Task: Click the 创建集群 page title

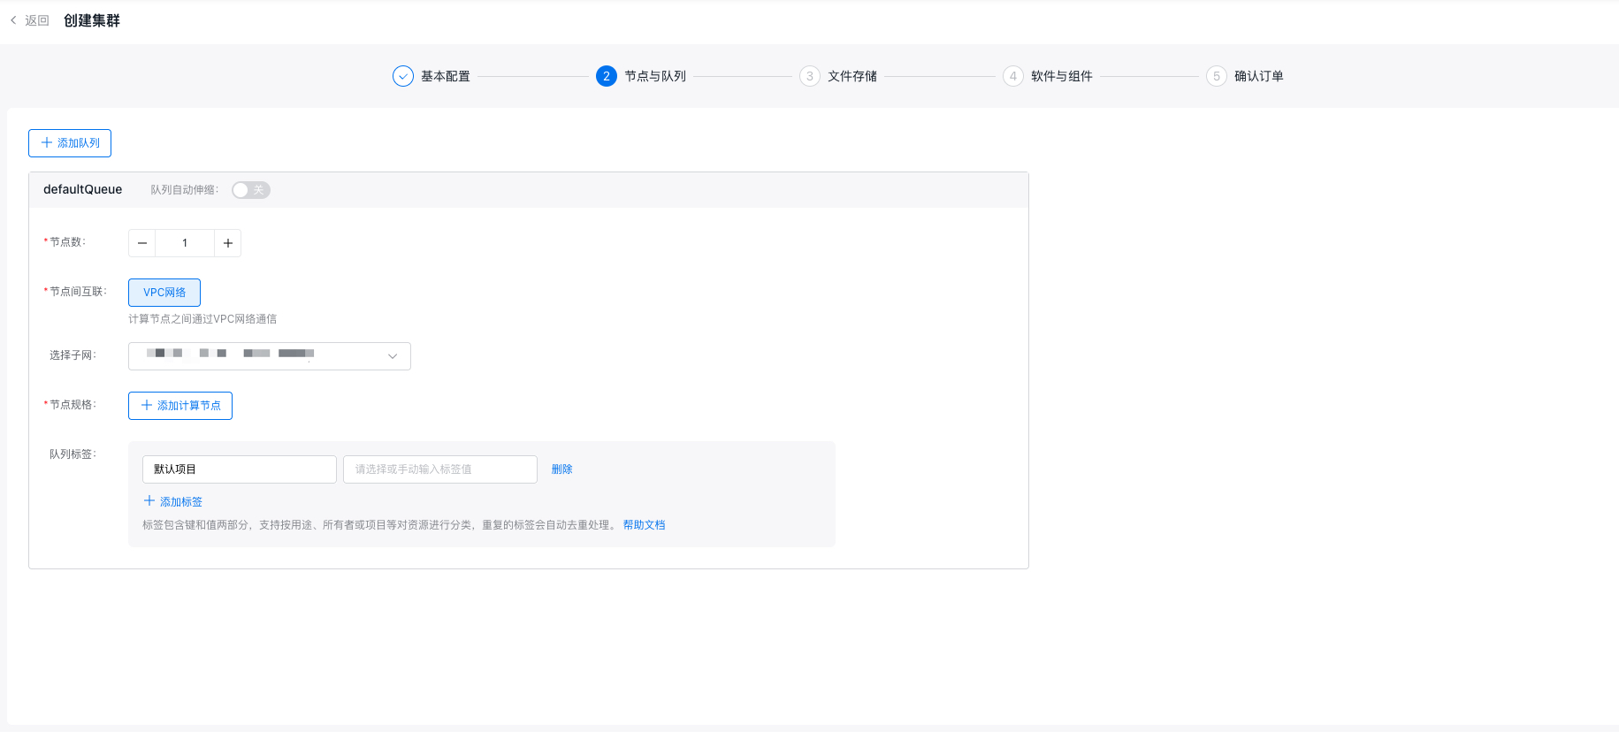Action: (92, 20)
